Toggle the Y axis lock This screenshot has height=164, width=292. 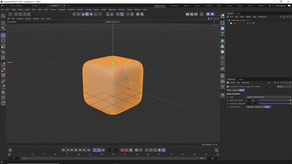(20, 14)
